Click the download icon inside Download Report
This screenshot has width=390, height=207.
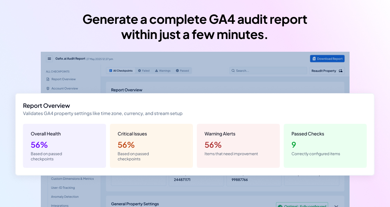[x=314, y=59]
